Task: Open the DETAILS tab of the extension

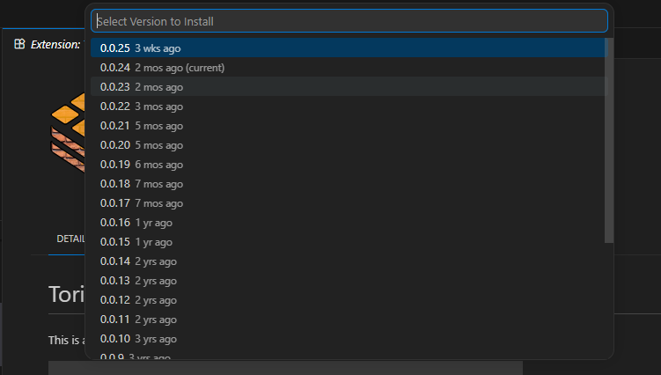Action: pyautogui.click(x=70, y=239)
